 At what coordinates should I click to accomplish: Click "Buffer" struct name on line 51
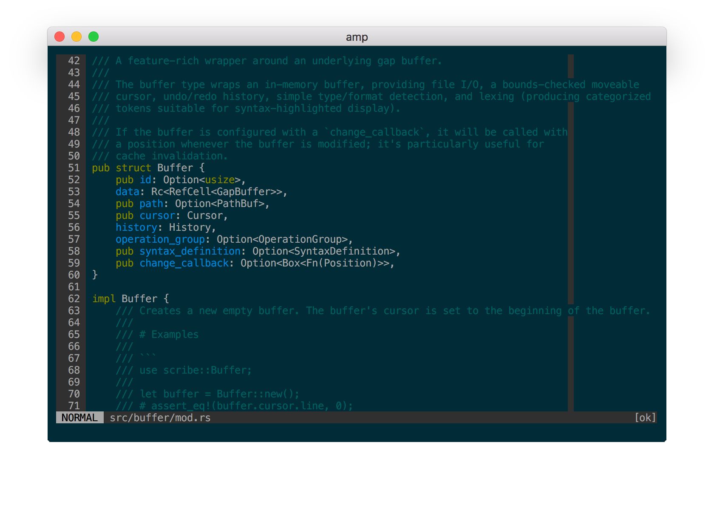coord(175,168)
